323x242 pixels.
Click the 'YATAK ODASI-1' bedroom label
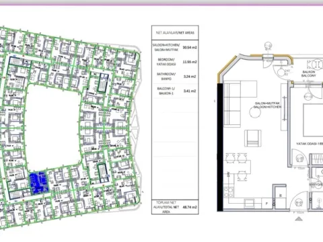click(x=310, y=144)
